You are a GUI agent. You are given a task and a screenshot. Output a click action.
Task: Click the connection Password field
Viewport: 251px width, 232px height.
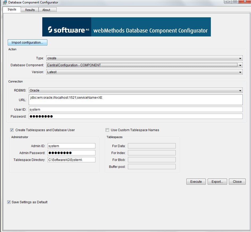point(136,116)
